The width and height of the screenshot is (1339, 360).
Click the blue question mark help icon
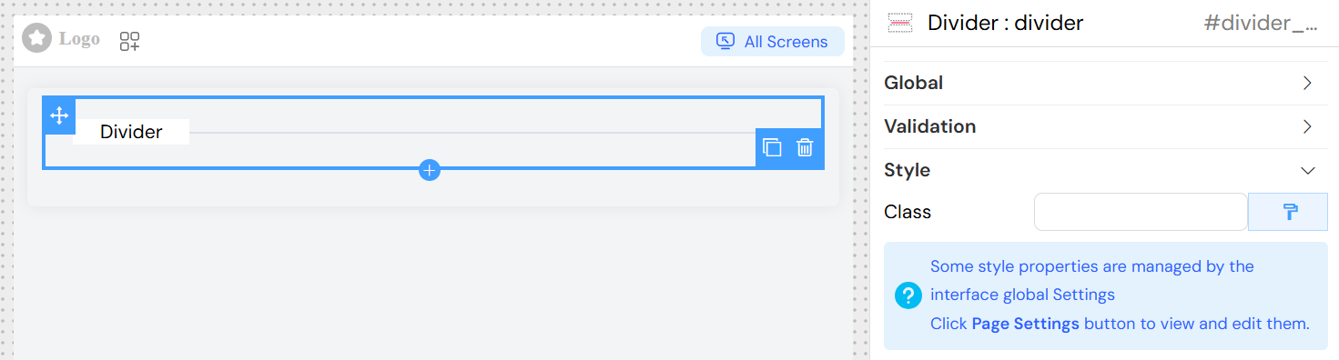pos(908,295)
